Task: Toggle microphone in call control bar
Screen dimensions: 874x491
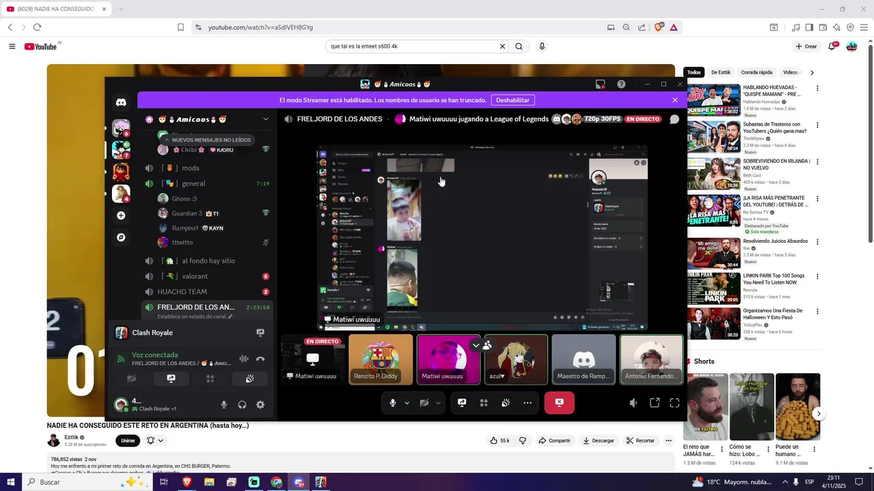Action: 393,403
